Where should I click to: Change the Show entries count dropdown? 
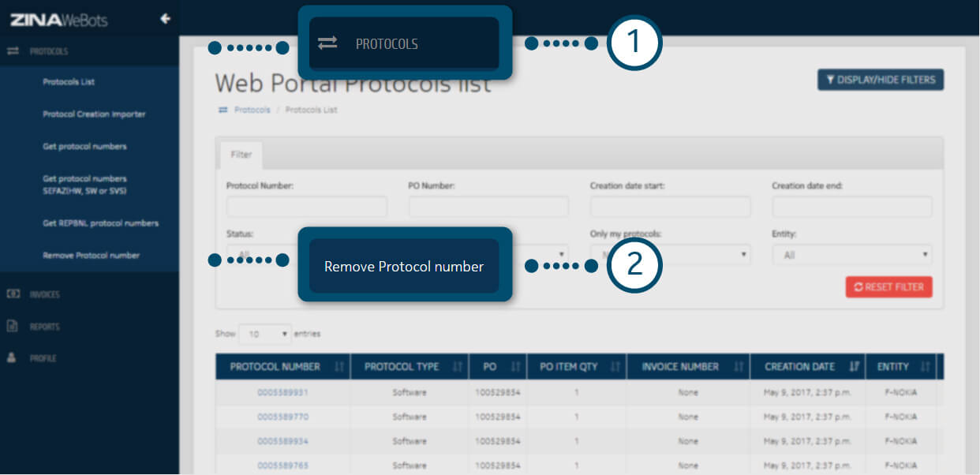[265, 334]
